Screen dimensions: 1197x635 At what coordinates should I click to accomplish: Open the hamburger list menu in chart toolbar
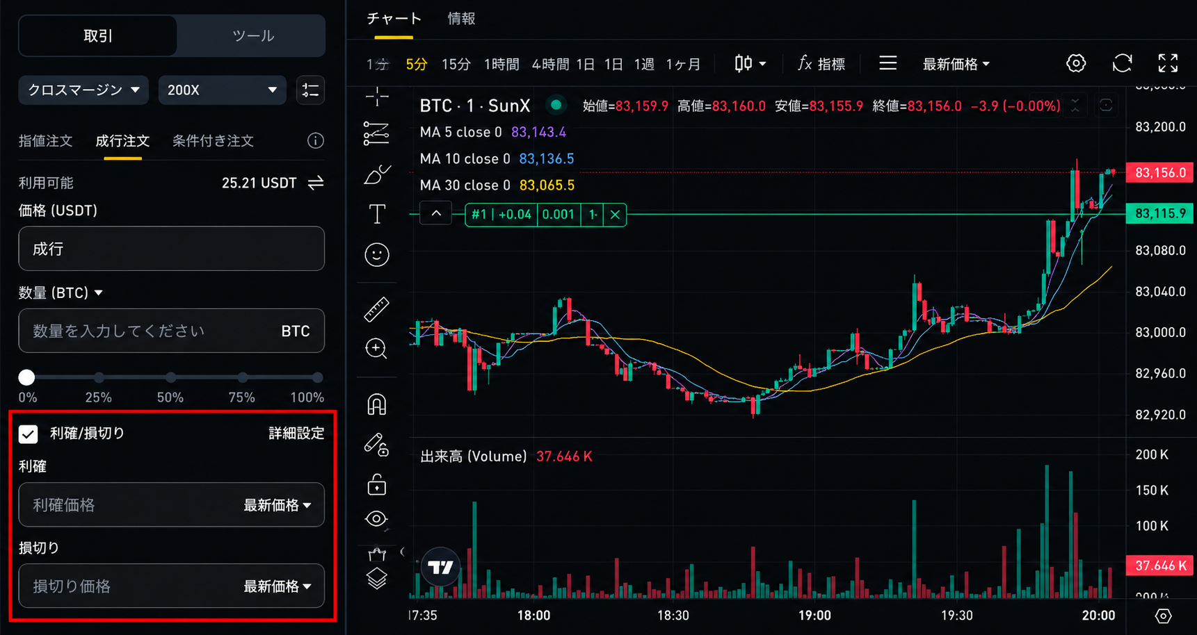coord(887,64)
